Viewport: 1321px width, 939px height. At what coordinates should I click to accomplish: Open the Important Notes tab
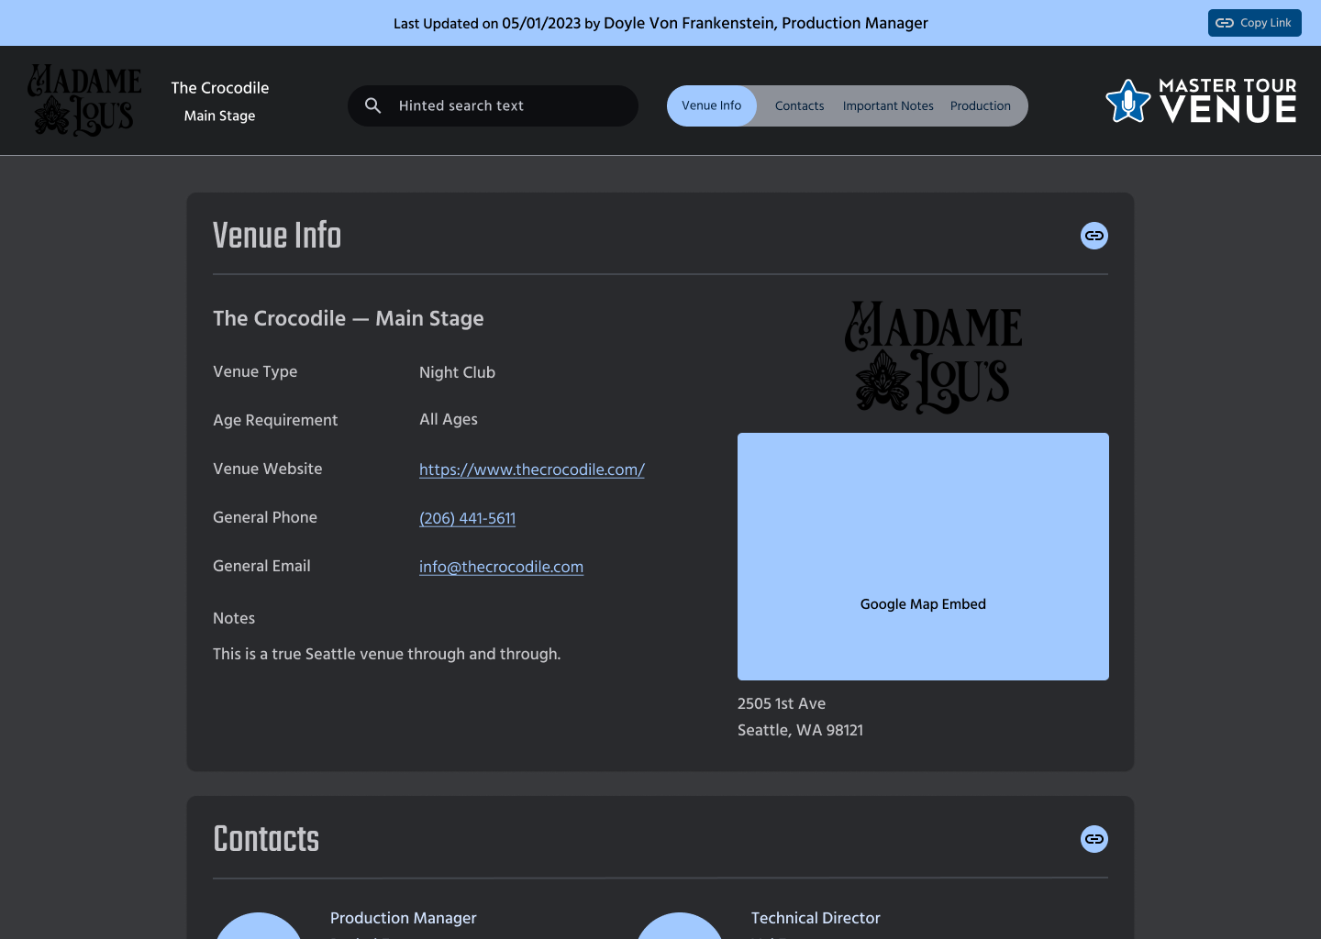click(x=888, y=105)
